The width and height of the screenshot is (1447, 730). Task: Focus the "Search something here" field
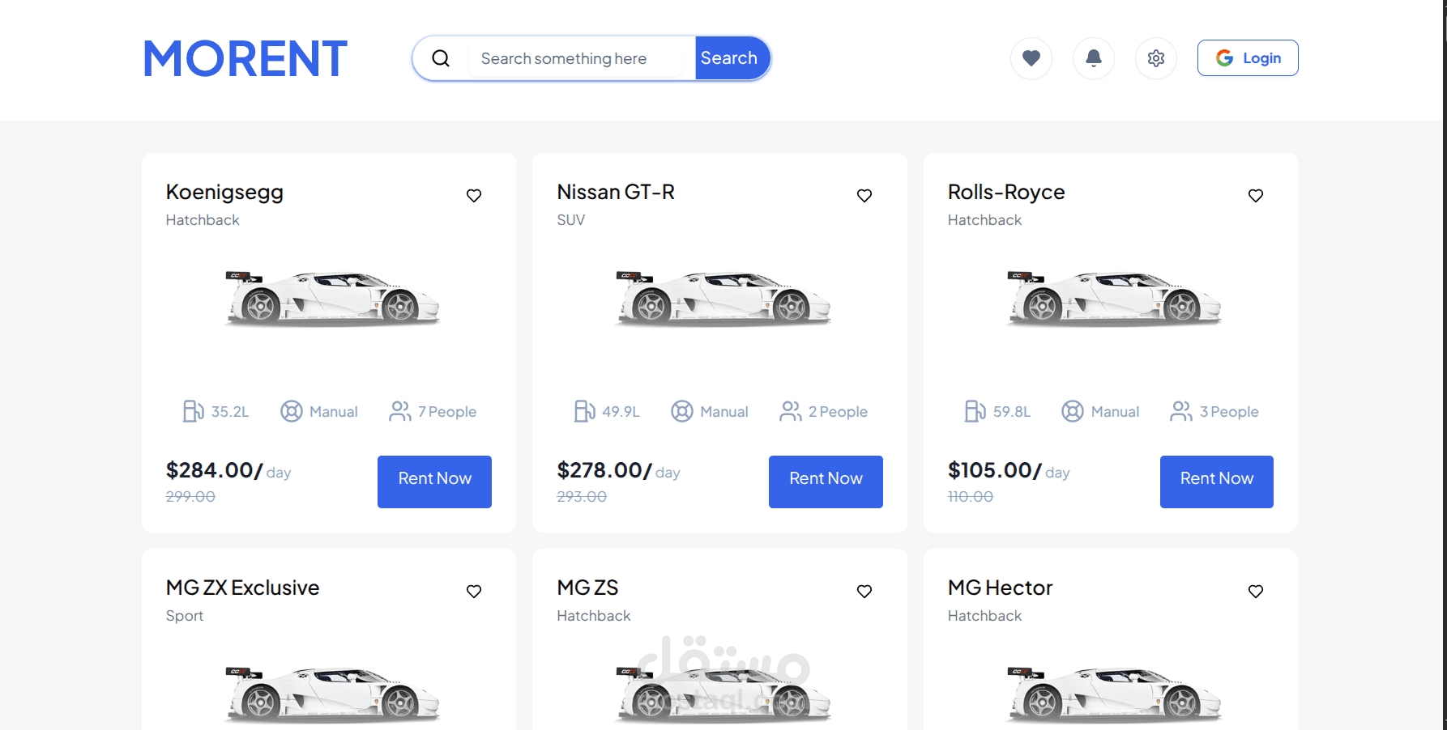click(x=575, y=58)
